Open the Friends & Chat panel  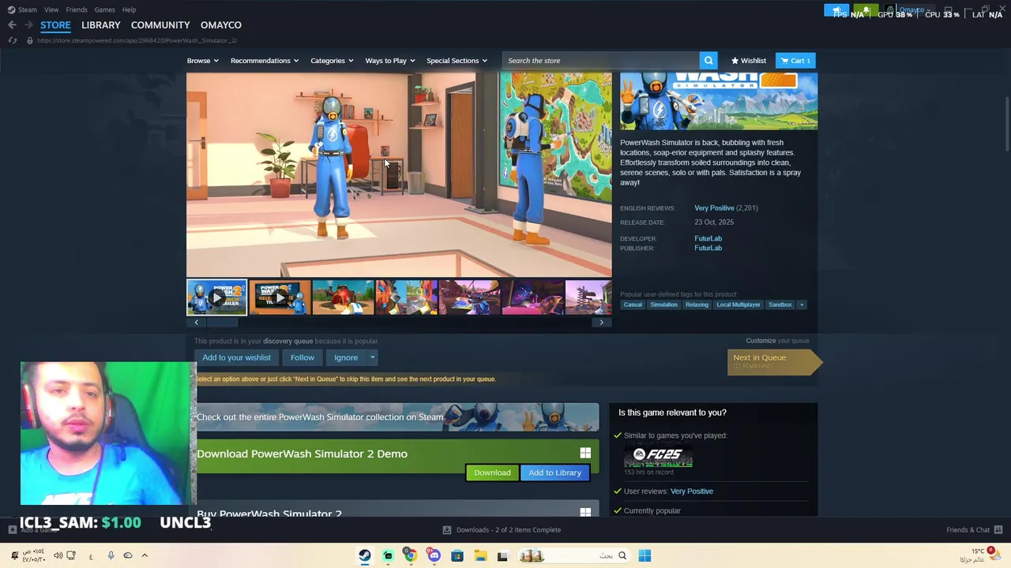coord(974,530)
